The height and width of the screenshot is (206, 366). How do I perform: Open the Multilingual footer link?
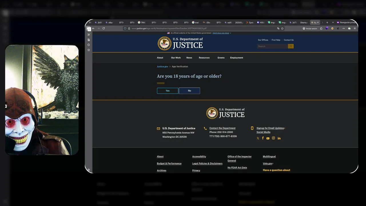coord(269,157)
